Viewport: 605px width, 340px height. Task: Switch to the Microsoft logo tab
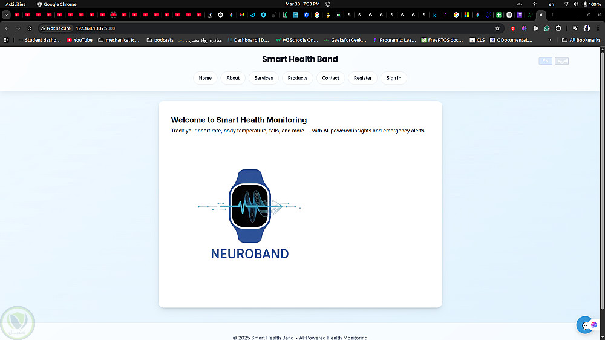click(x=467, y=15)
